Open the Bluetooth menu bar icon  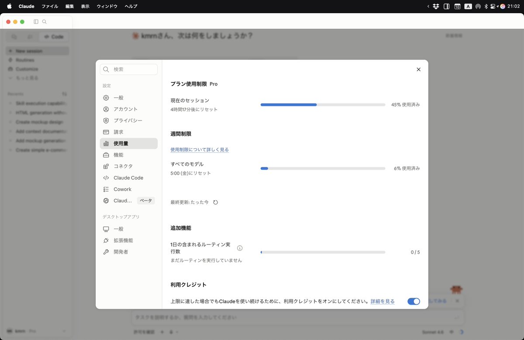point(486,7)
